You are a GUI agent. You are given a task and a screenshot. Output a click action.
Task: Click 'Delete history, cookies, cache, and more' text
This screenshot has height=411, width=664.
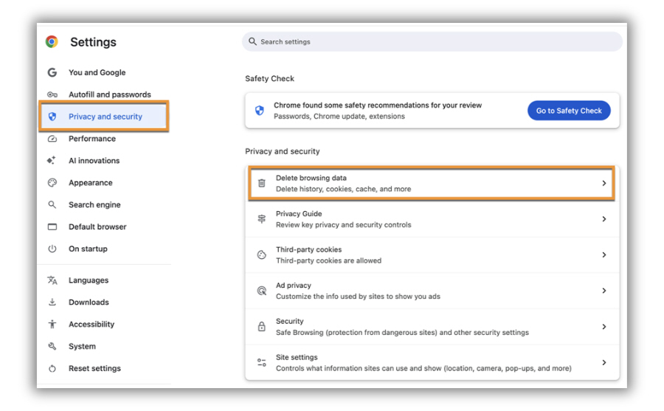click(x=343, y=189)
